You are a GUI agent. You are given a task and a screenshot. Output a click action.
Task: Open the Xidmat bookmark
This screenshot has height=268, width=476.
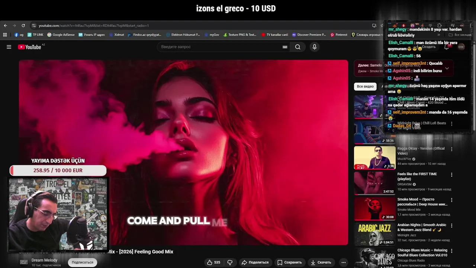pyautogui.click(x=116, y=35)
